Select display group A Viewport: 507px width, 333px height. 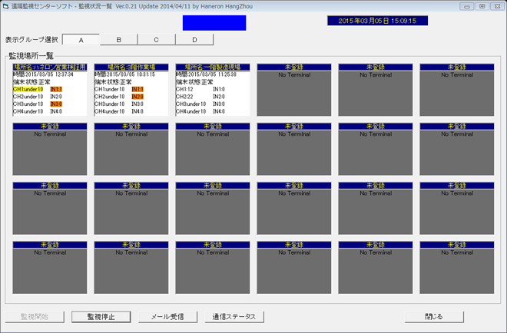click(x=81, y=40)
